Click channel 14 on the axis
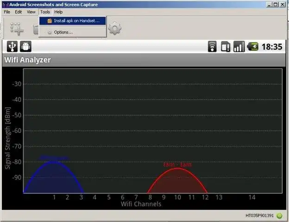 252,197
